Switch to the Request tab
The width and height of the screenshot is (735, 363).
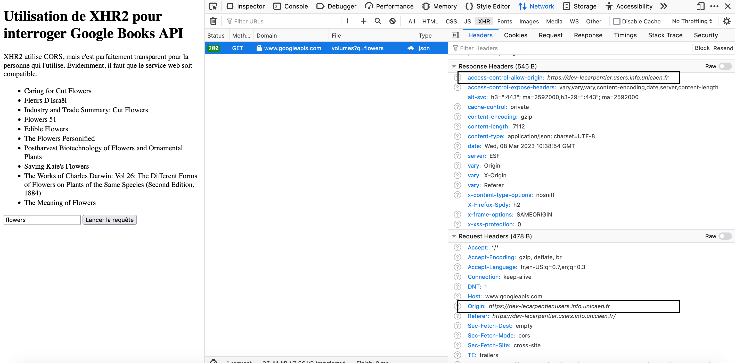(x=550, y=35)
